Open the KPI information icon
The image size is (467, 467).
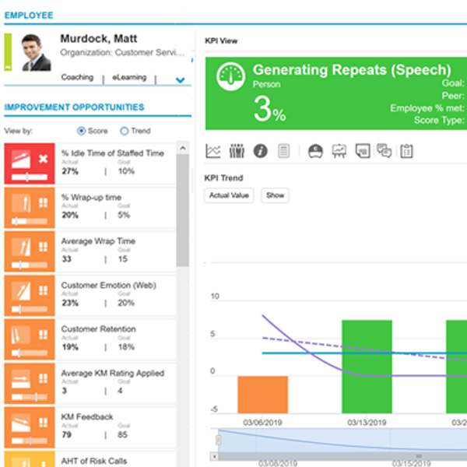(261, 150)
